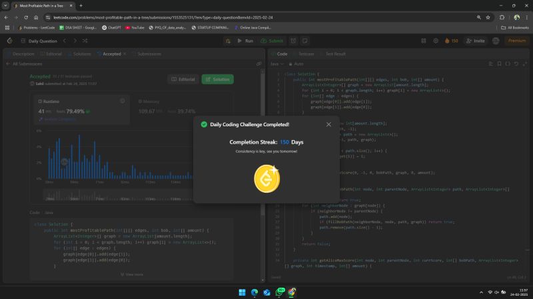Click the braces snippet icon in editor
533x299 pixels.
(508, 64)
